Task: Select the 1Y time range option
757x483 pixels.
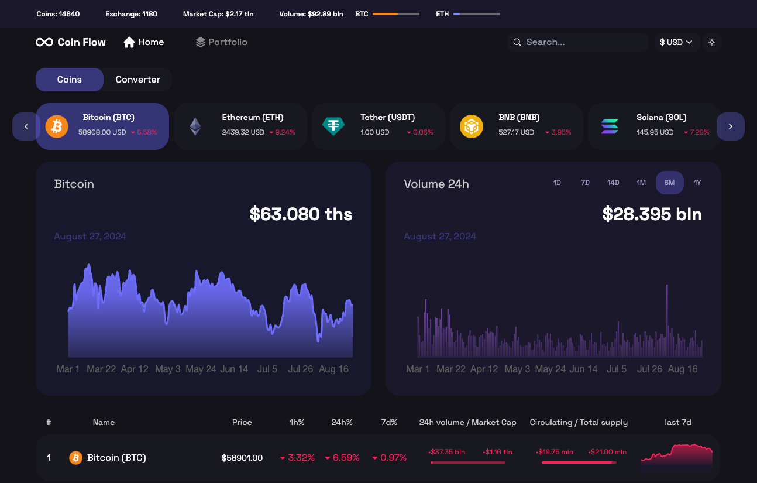Action: coord(697,183)
